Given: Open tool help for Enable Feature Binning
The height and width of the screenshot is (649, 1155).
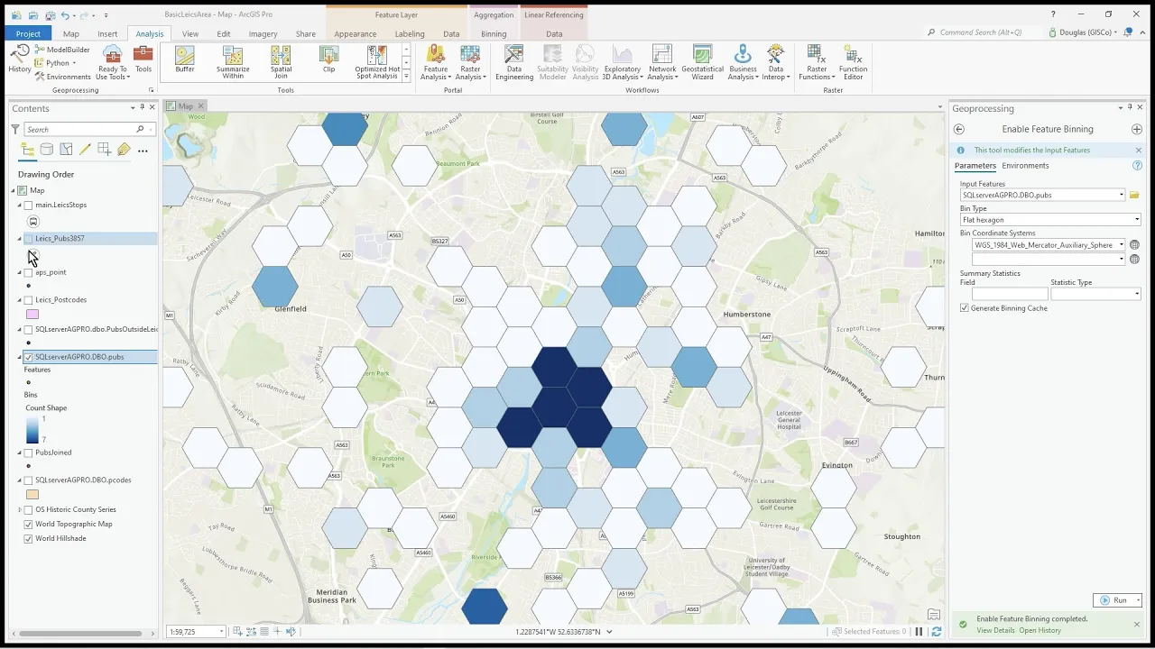Looking at the screenshot, I should point(1138,166).
